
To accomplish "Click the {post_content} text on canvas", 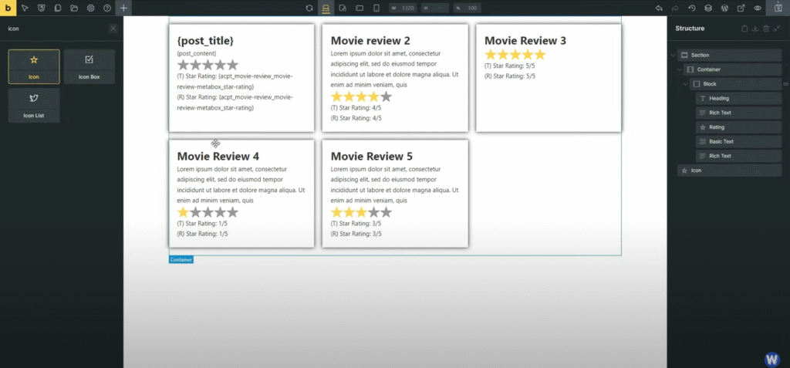I will (x=197, y=53).
